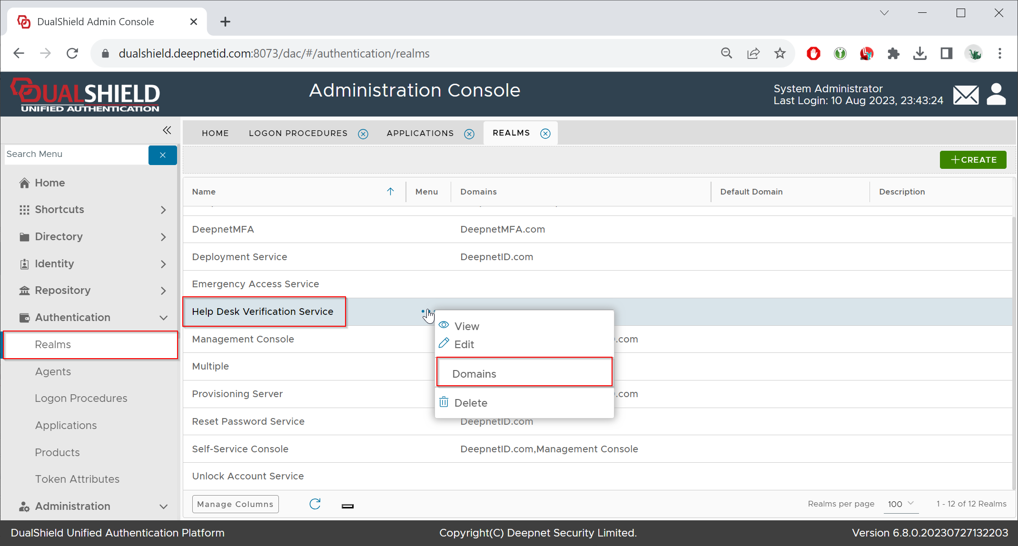Clear the Search Menu with X button

[x=162, y=155]
